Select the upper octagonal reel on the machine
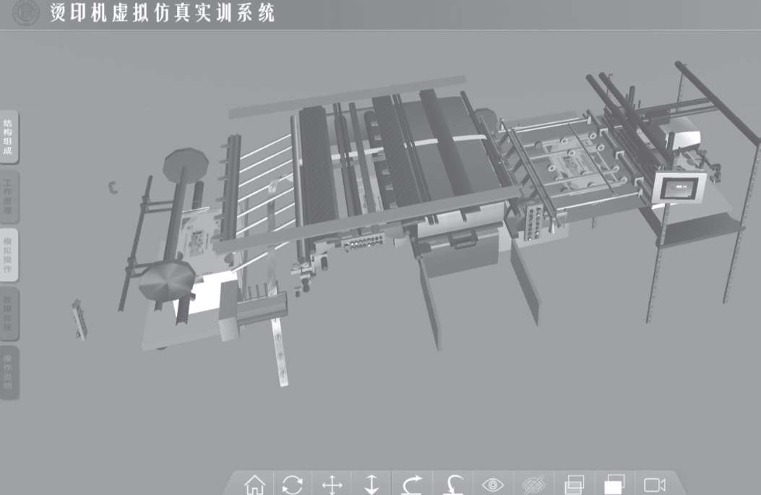 (x=186, y=166)
